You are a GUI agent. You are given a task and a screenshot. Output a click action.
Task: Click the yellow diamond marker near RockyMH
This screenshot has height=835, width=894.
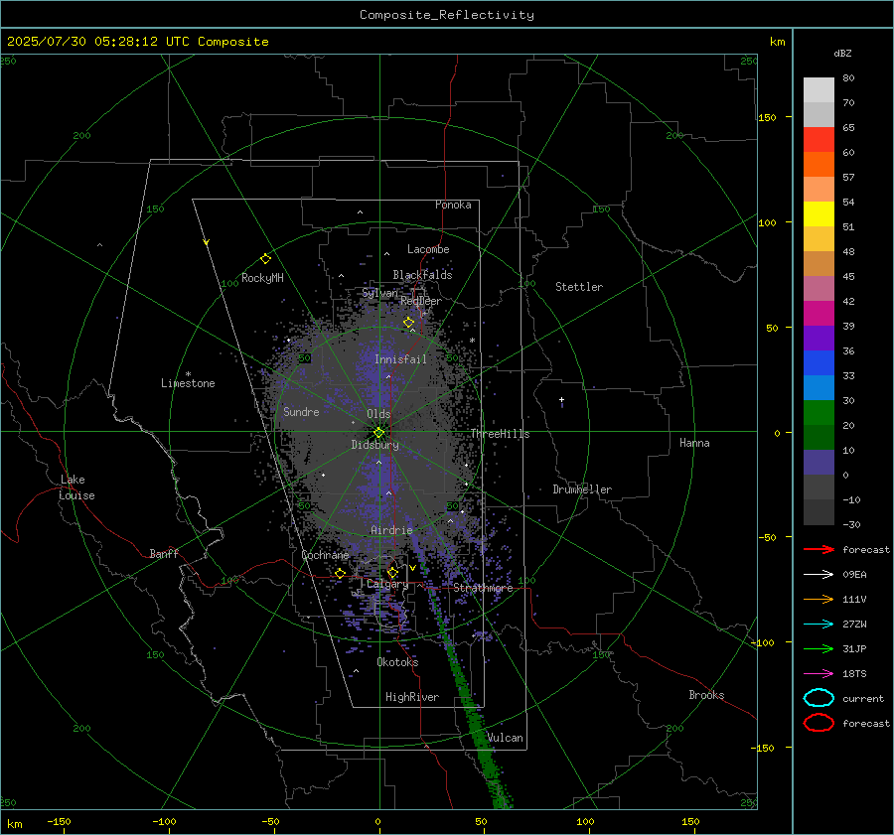point(265,259)
